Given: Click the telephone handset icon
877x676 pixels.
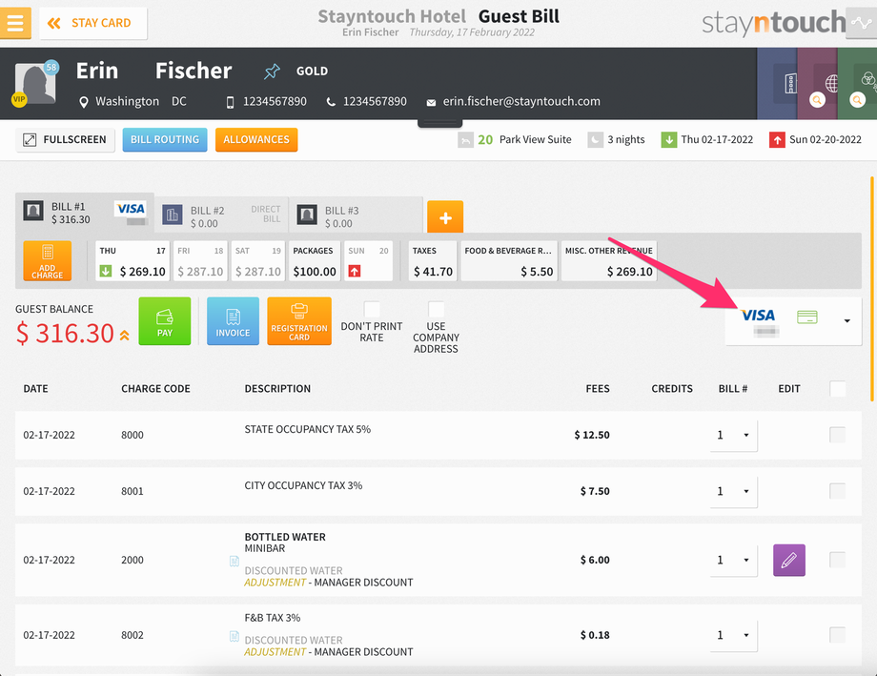Looking at the screenshot, I should 331,102.
